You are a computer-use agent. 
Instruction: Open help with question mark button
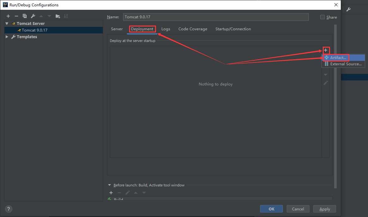click(x=9, y=209)
